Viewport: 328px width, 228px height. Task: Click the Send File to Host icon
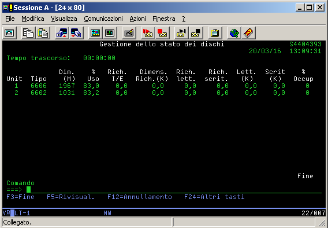pos(62,33)
